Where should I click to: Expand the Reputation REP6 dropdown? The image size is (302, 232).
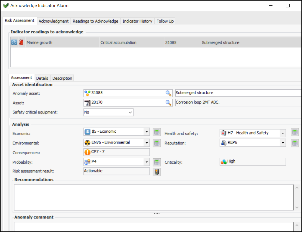pyautogui.click(x=283, y=143)
